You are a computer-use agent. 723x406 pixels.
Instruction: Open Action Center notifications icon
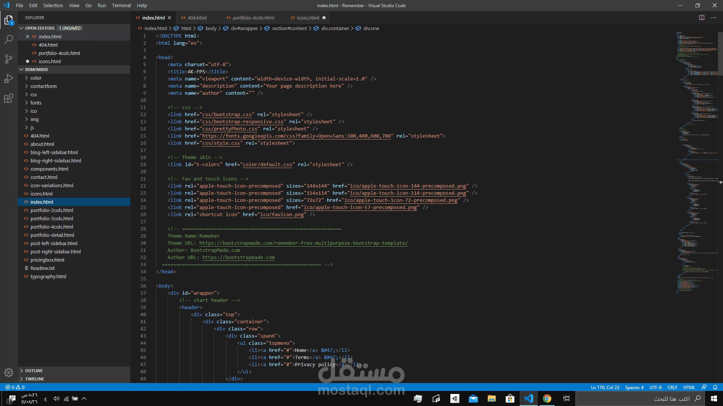(x=11, y=398)
